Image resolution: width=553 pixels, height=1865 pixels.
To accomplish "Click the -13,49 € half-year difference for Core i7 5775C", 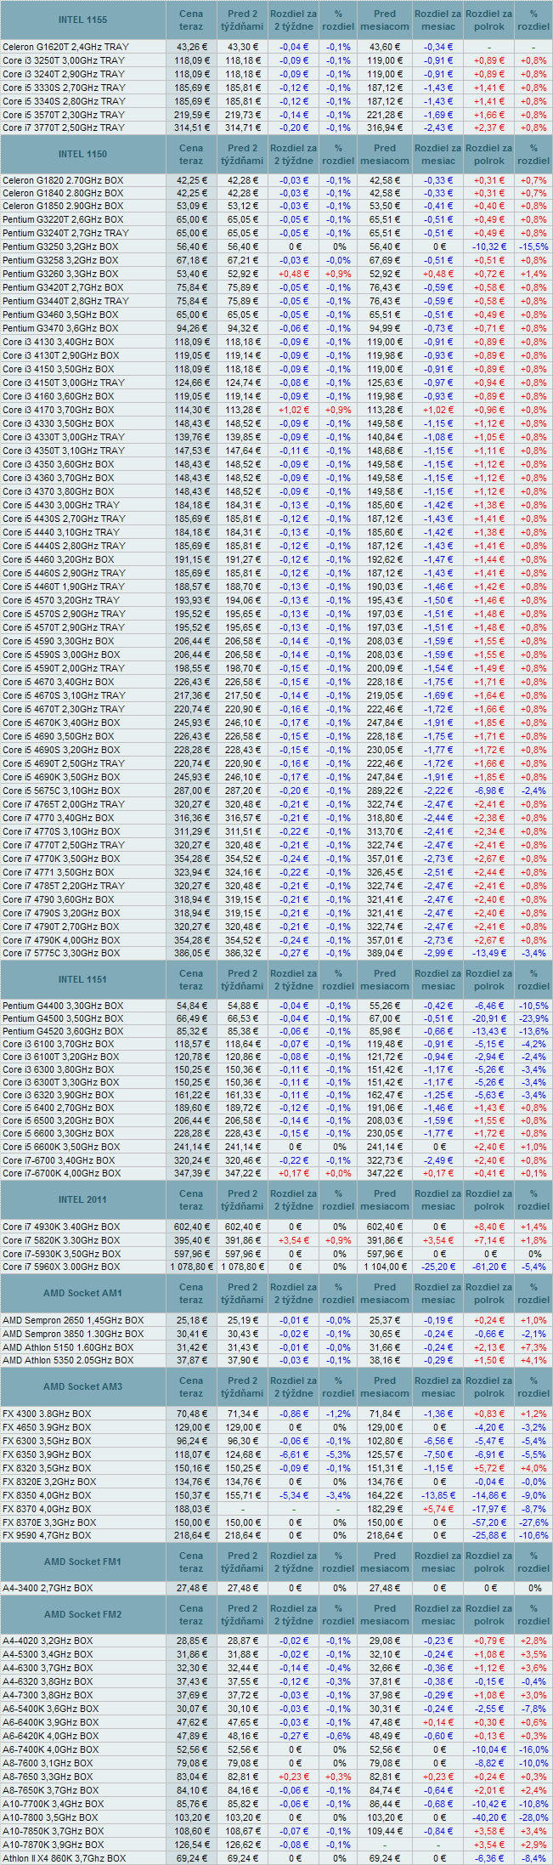I will (x=489, y=954).
